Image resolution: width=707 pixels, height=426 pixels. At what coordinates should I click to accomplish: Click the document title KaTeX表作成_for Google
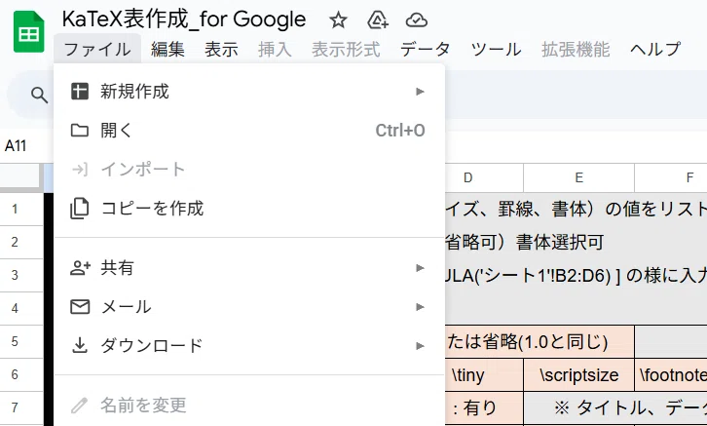click(184, 19)
